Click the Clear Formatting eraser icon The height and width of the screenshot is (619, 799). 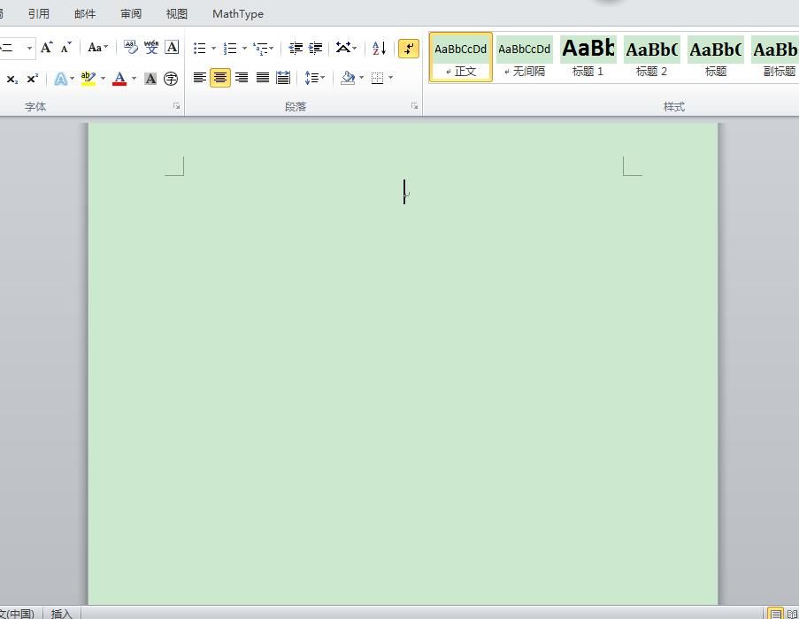click(130, 48)
